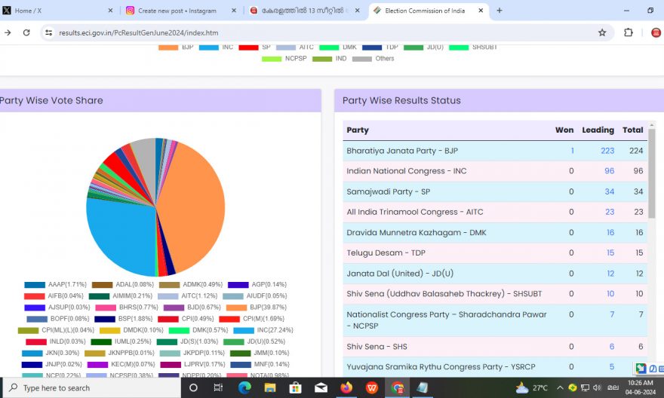Launch Microsoft Edge from taskbar
664x398 pixels.
pyautogui.click(x=244, y=388)
